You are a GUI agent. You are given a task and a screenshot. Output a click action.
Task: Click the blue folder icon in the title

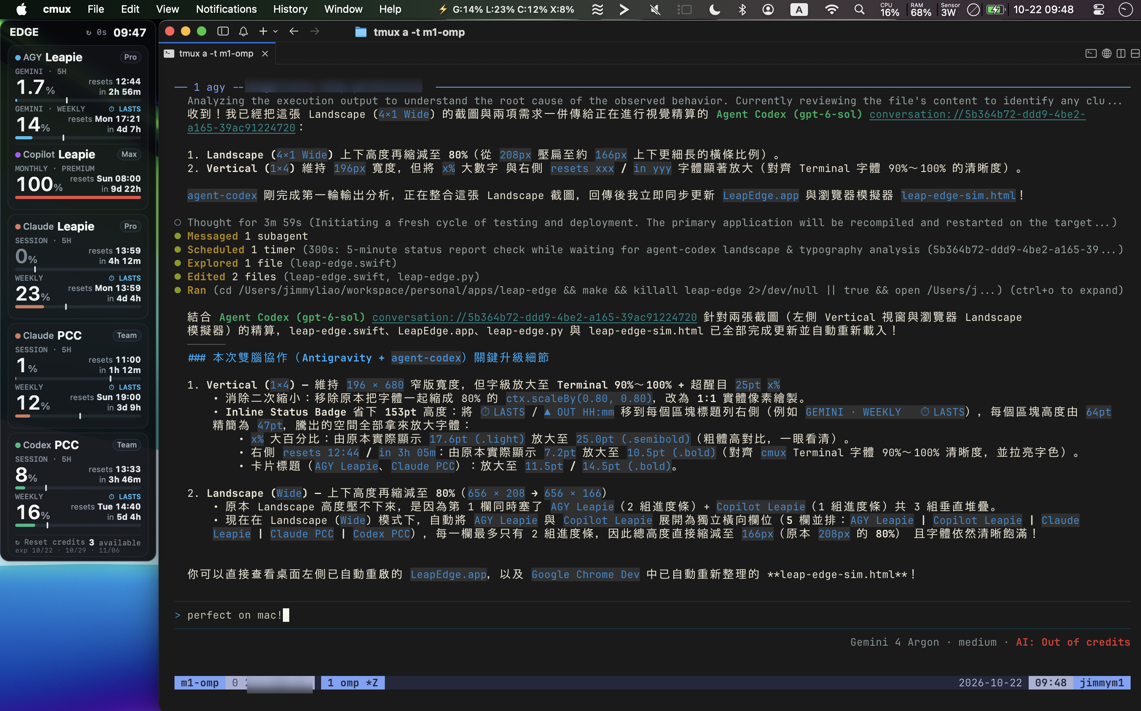pos(361,32)
